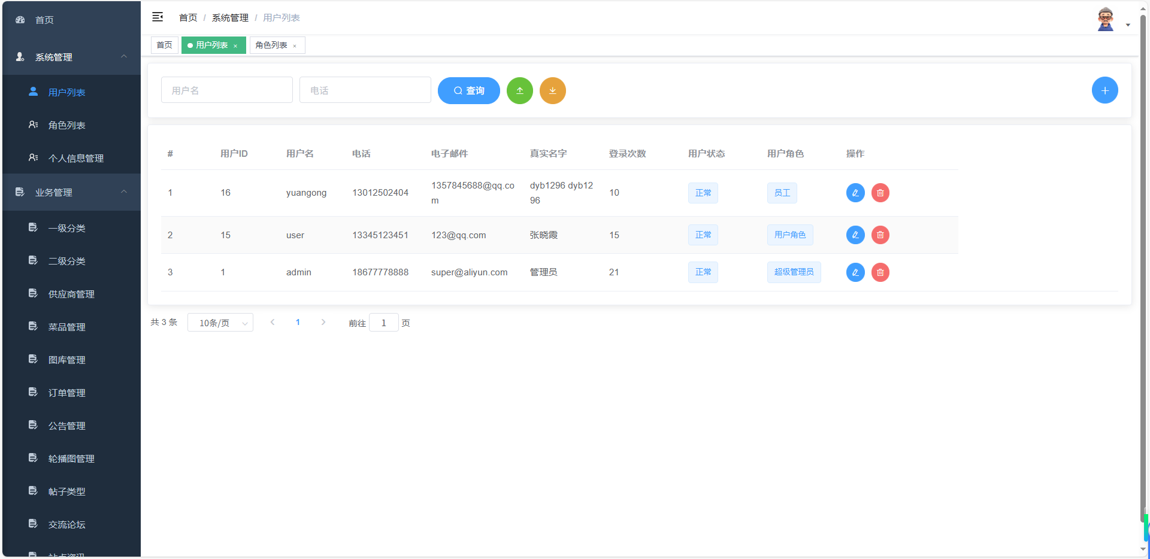The image size is (1150, 559).
Task: Delete the yuangong user row
Action: pos(880,193)
